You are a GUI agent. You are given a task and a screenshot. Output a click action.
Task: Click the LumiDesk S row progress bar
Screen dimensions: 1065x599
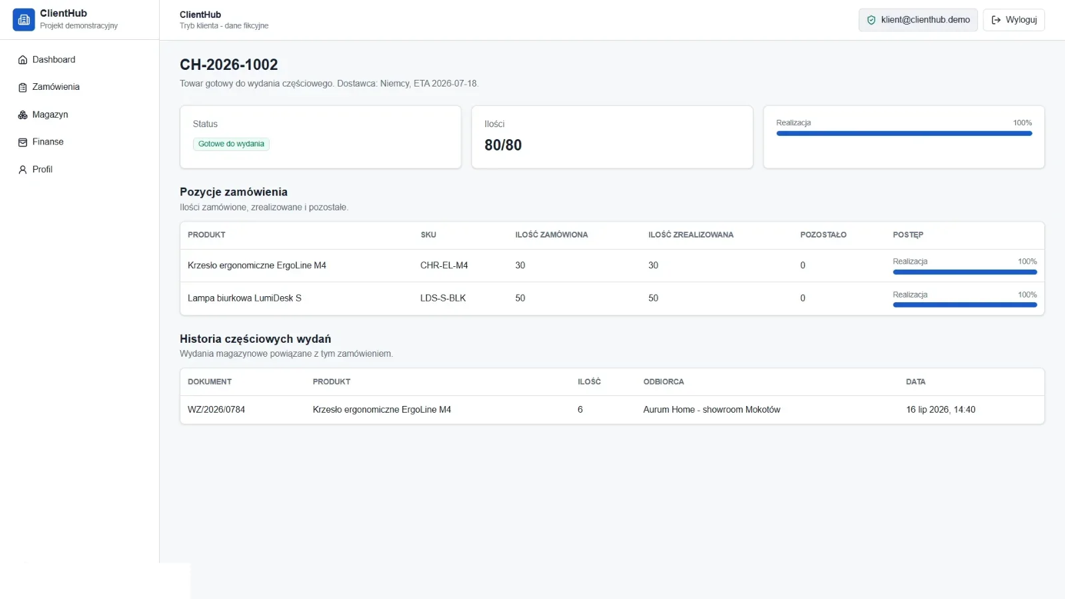(x=965, y=305)
